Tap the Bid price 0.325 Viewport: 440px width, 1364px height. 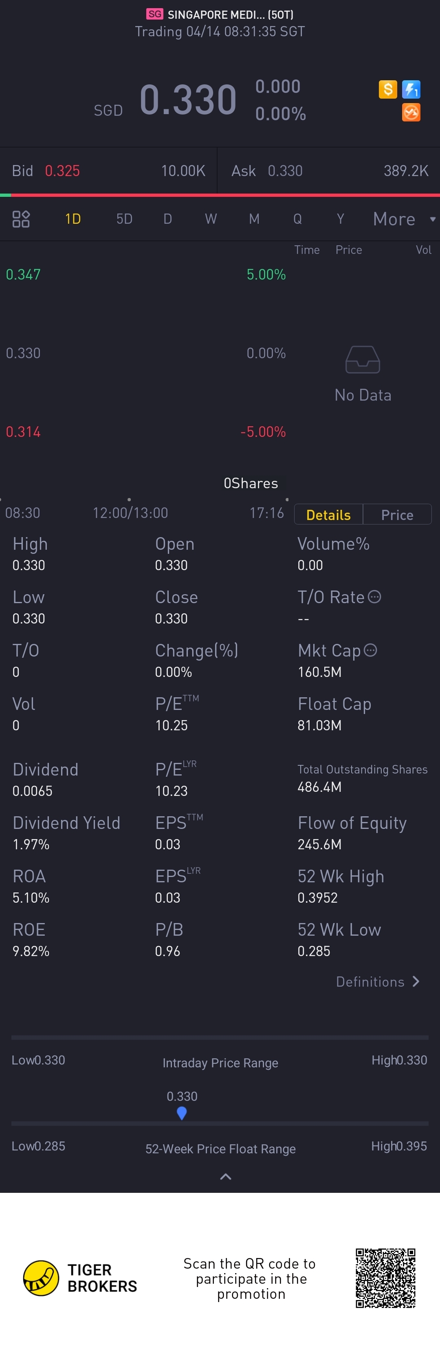(x=62, y=170)
